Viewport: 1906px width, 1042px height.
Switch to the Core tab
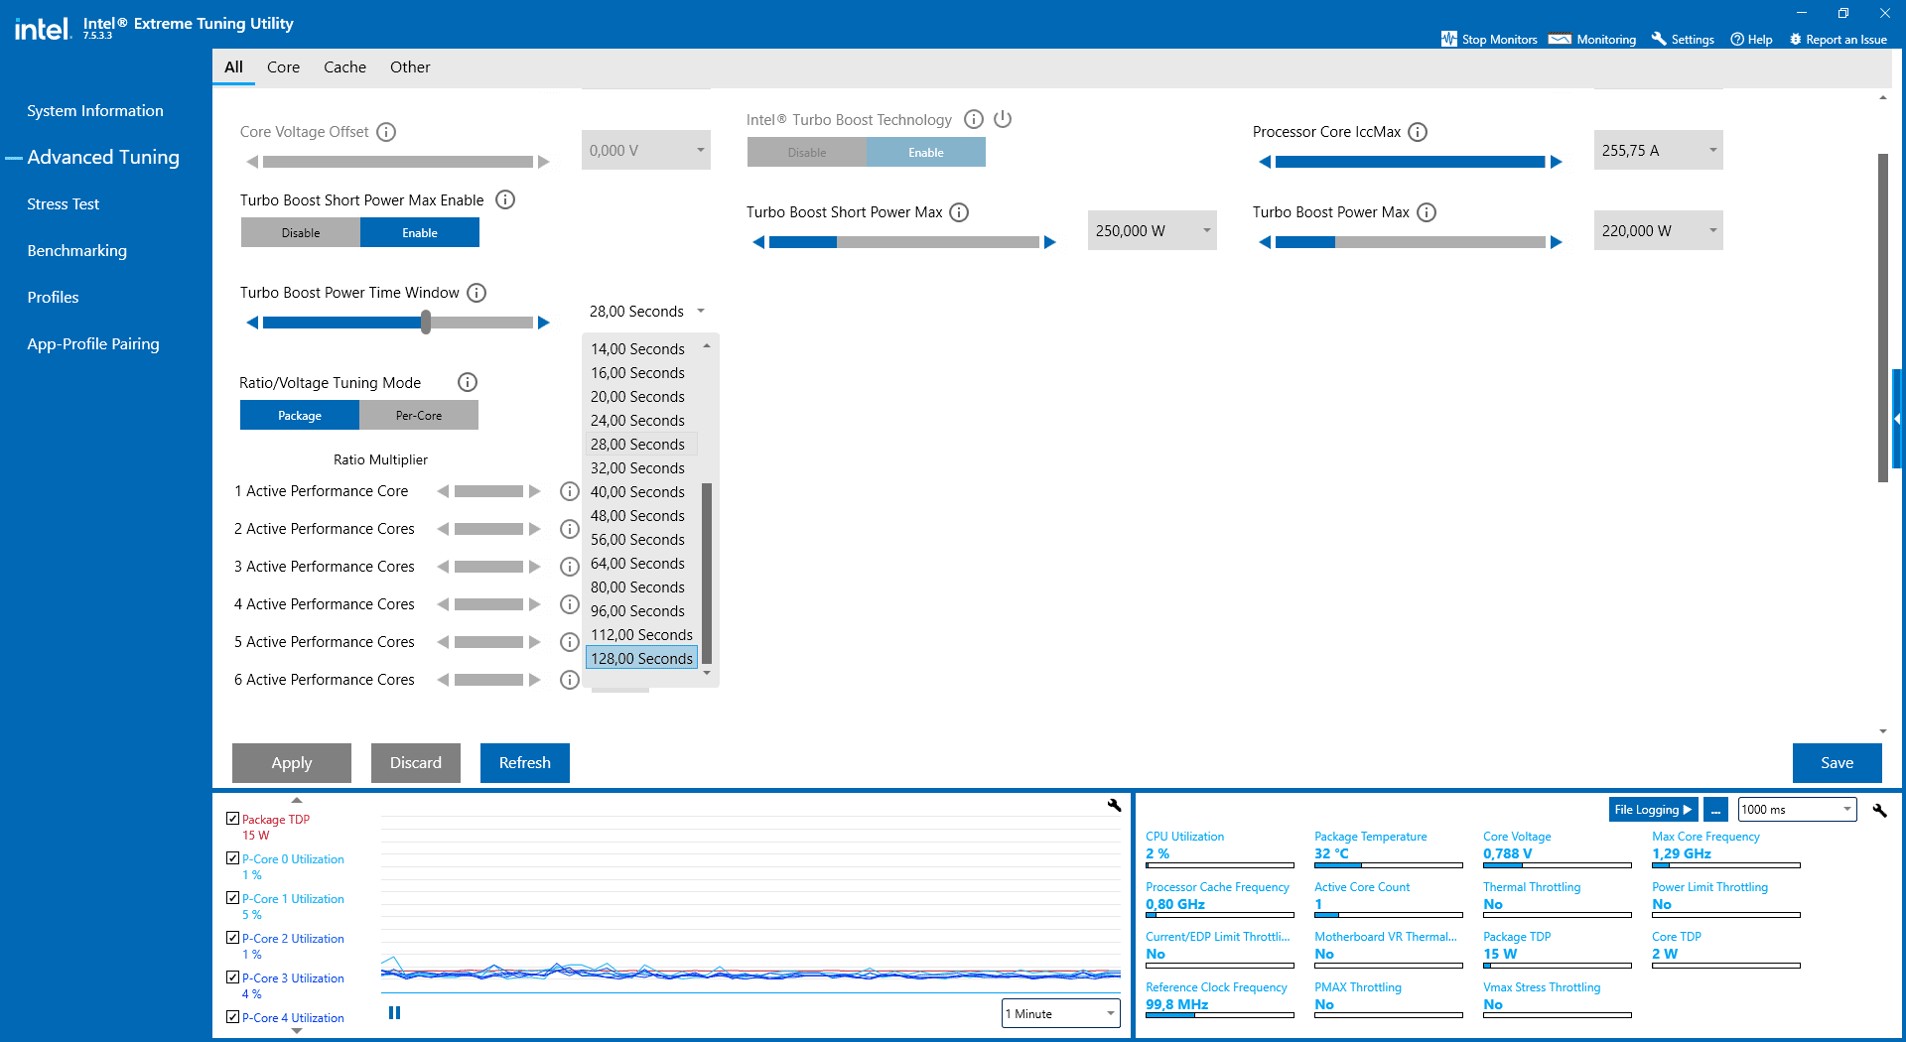(283, 67)
